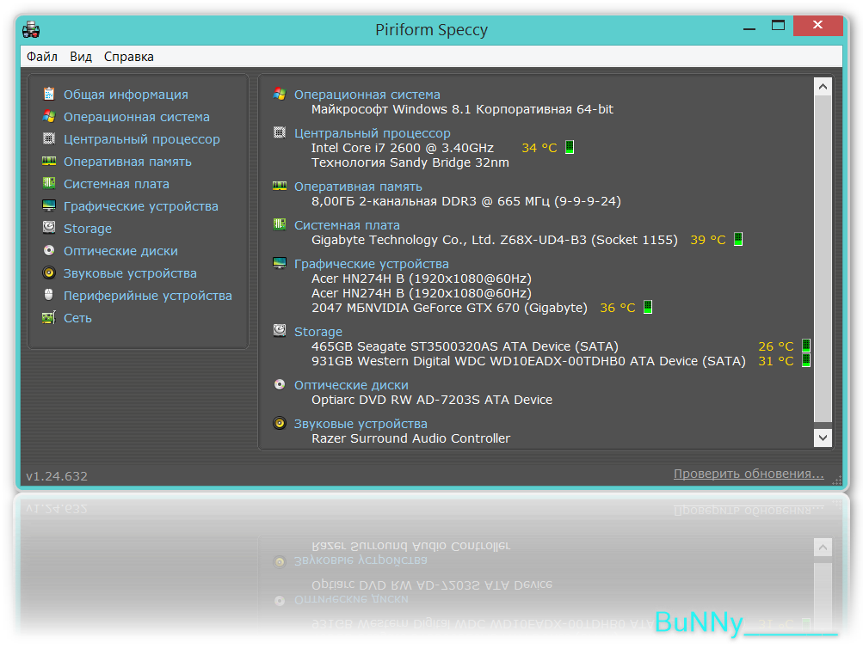The height and width of the screenshot is (649, 863).
Task: Click the v1.24.632 version label
Action: (x=57, y=476)
